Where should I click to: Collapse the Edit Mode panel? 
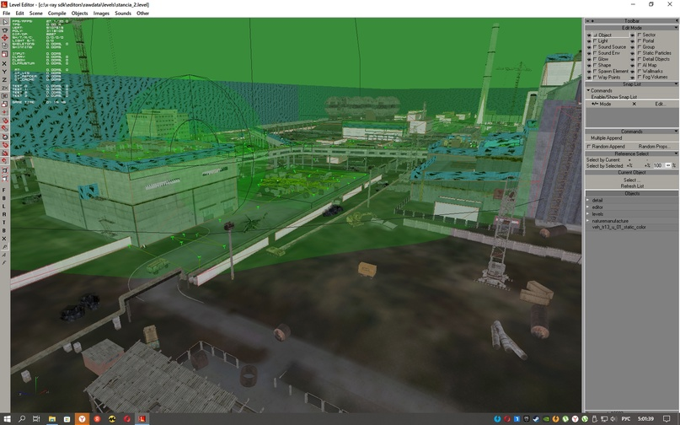(x=675, y=28)
